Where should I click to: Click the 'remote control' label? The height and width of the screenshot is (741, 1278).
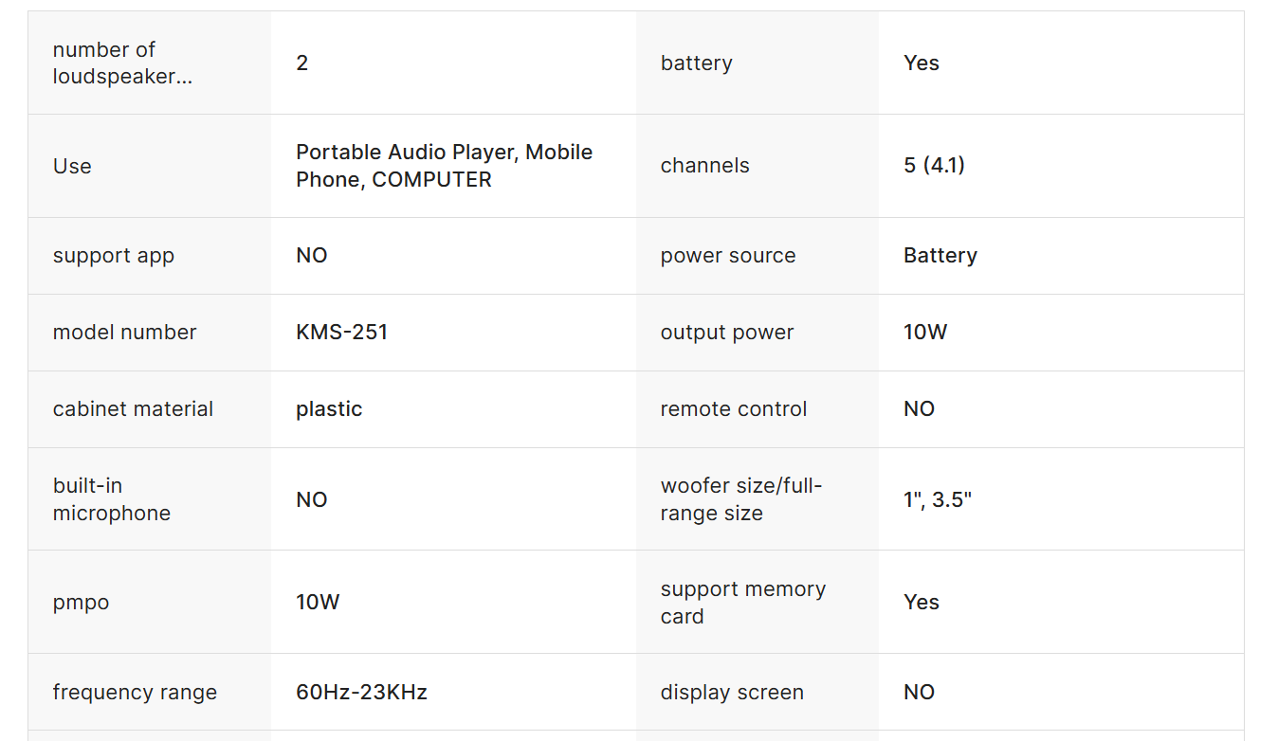point(734,409)
